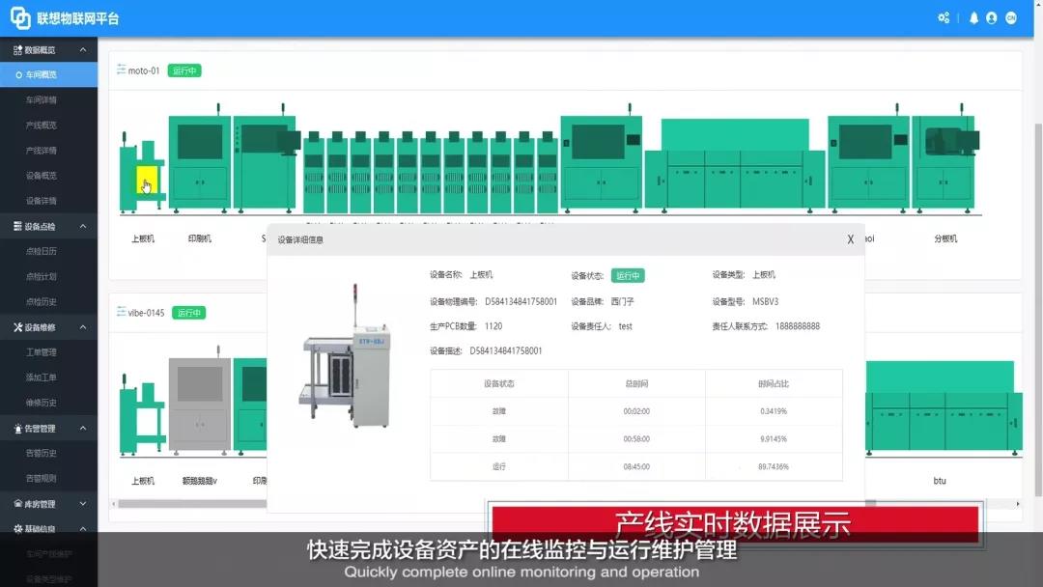Click the 运行 status cell in the table

click(499, 467)
